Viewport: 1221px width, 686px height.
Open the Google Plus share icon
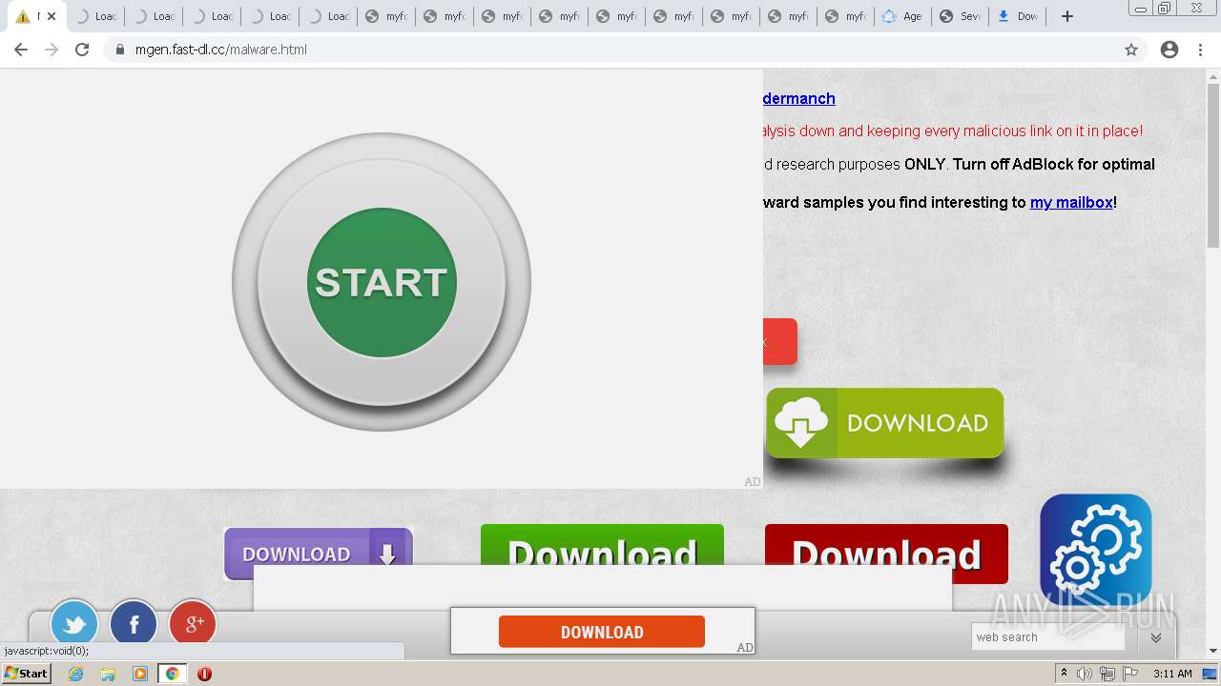pyautogui.click(x=193, y=624)
